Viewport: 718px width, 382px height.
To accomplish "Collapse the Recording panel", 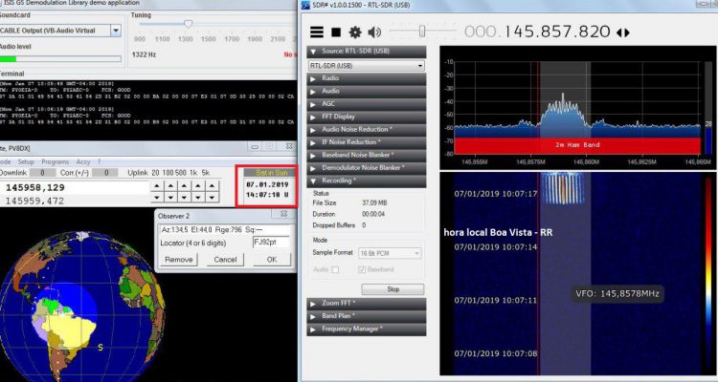I will tap(367, 180).
